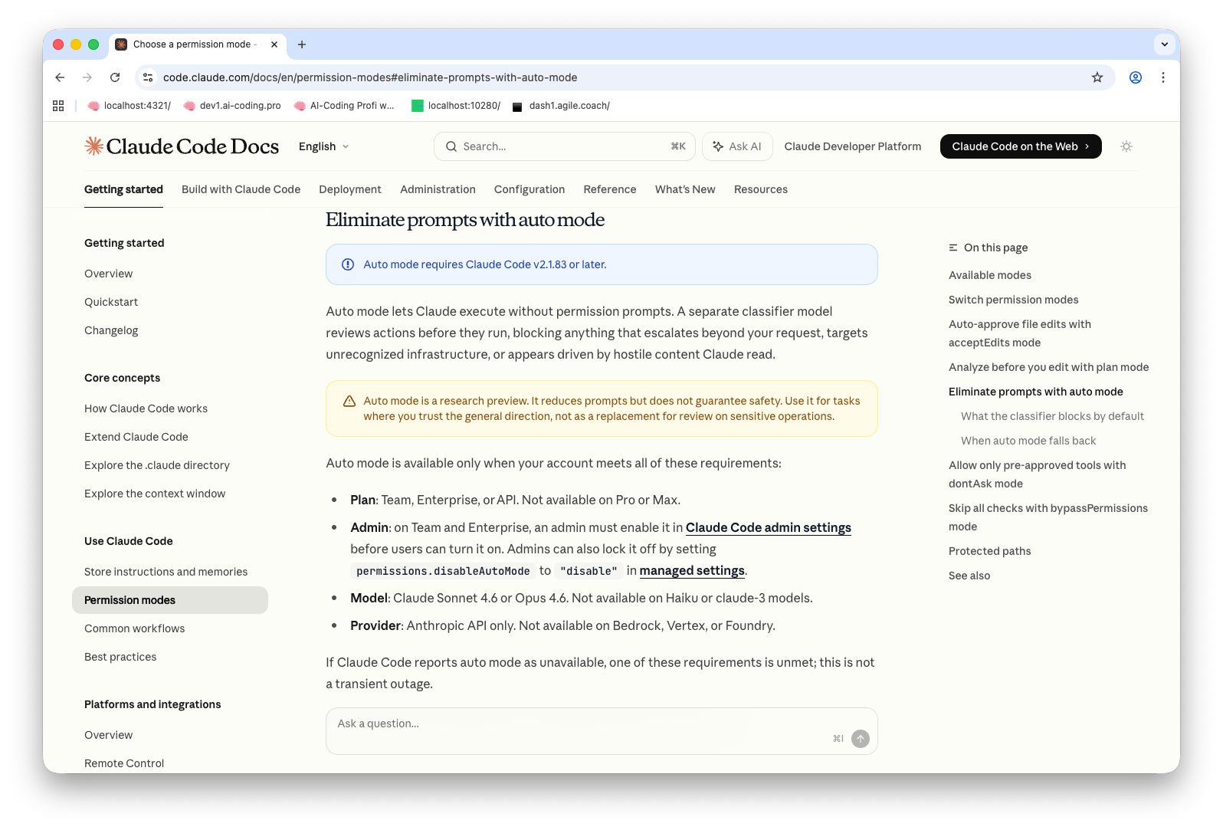Click the Claude Code Docs logo
Viewport: 1223px width, 830px height.
pyautogui.click(x=182, y=146)
